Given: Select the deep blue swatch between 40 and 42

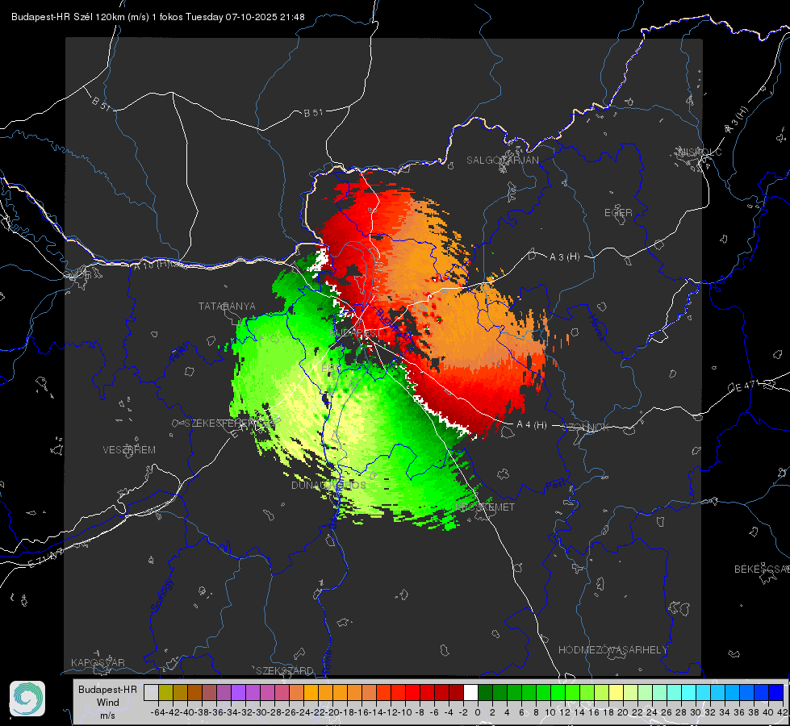Looking at the screenshot, I should coord(775,693).
